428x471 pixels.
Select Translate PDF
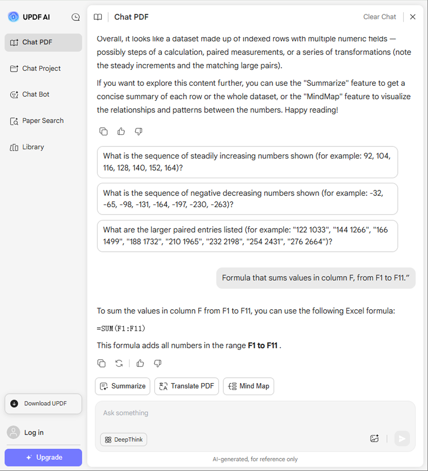click(x=186, y=386)
